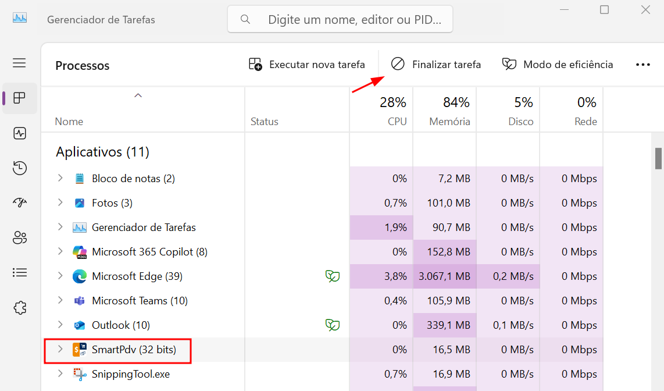This screenshot has height=391, width=664.
Task: Click efficiency leaf icon on Microsoft Edge row
Action: [x=333, y=276]
